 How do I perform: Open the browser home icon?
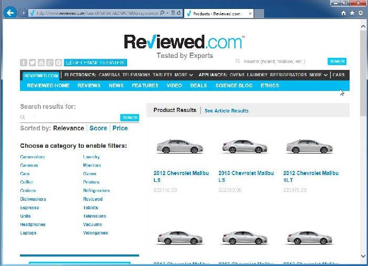click(x=343, y=13)
